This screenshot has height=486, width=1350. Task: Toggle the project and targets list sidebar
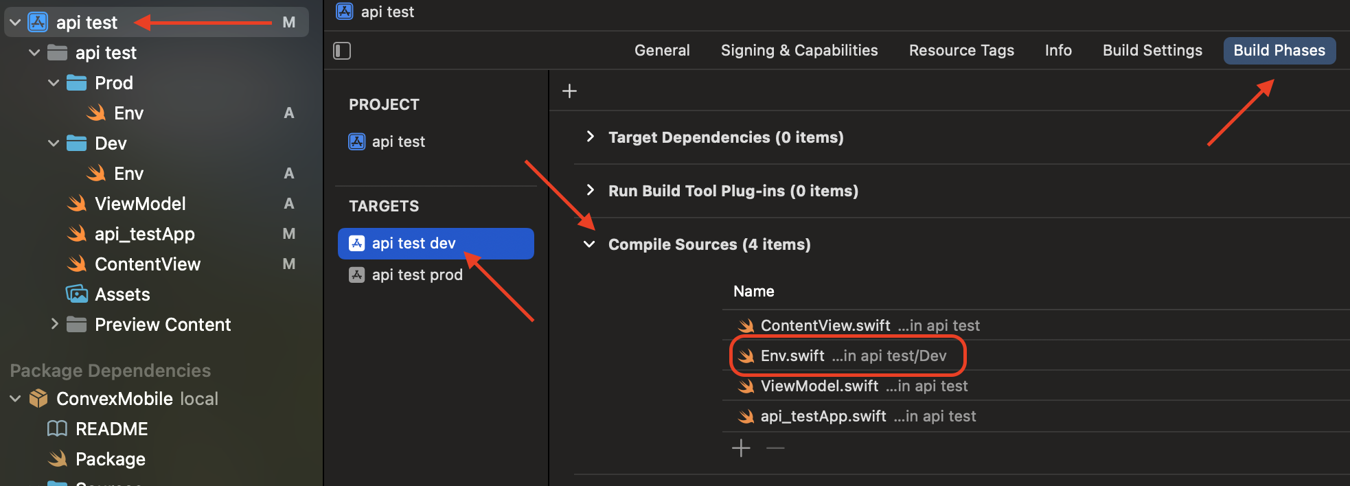coord(342,51)
